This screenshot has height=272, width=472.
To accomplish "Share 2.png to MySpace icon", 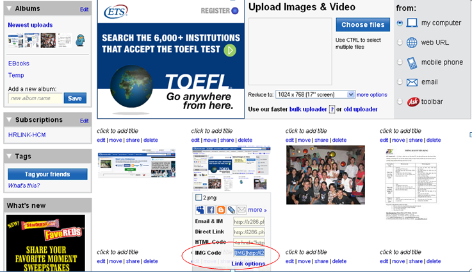I will tap(200, 210).
